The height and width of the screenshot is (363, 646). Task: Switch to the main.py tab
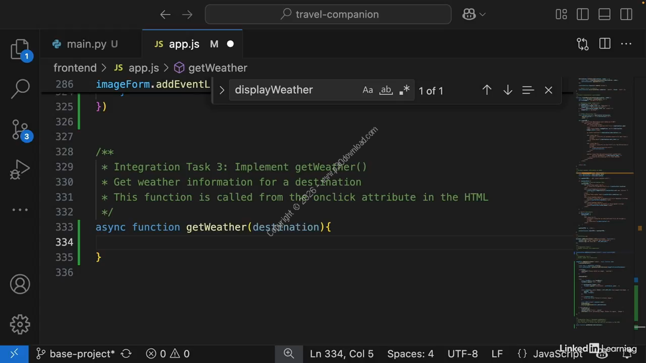[x=86, y=44]
